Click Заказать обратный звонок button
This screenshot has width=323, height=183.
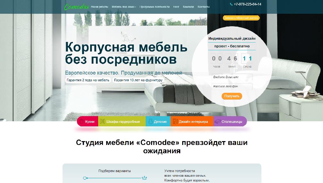click(241, 18)
